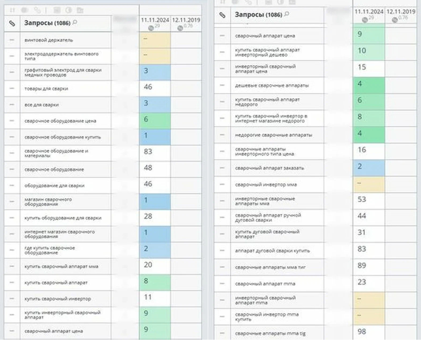Click blue position cell for 'все для сварки'
The height and width of the screenshot is (342, 421).
coord(155,104)
